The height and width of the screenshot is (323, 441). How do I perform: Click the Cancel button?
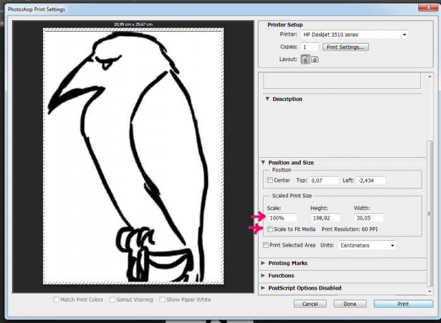pos(310,303)
